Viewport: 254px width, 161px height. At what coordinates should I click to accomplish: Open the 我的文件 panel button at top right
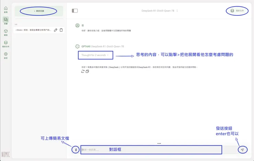click(237, 11)
